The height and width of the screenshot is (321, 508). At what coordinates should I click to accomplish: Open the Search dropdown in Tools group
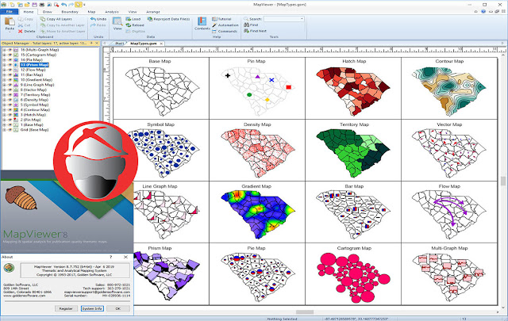tap(302, 19)
